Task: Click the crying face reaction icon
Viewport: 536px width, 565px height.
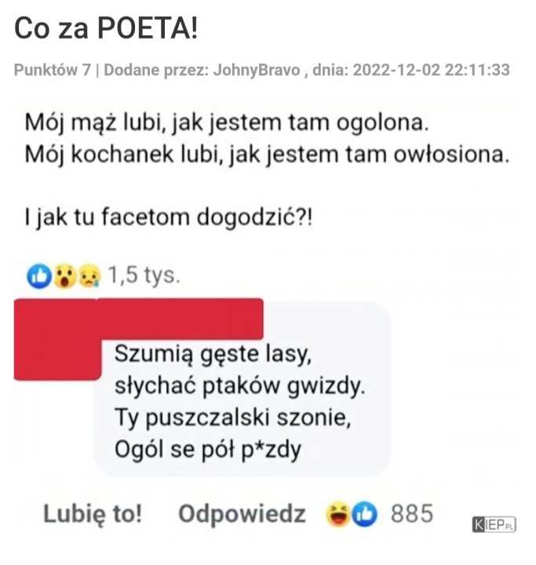Action: [x=89, y=276]
